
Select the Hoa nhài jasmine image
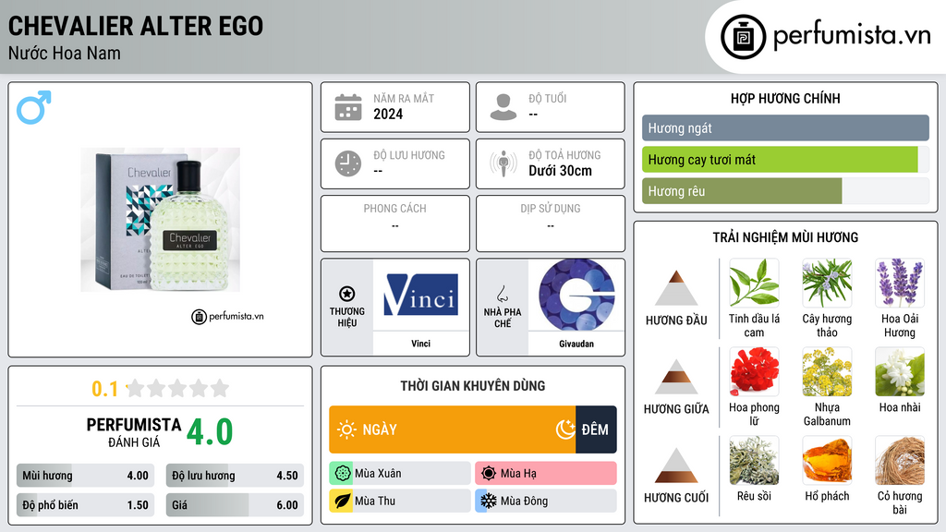[x=900, y=371]
